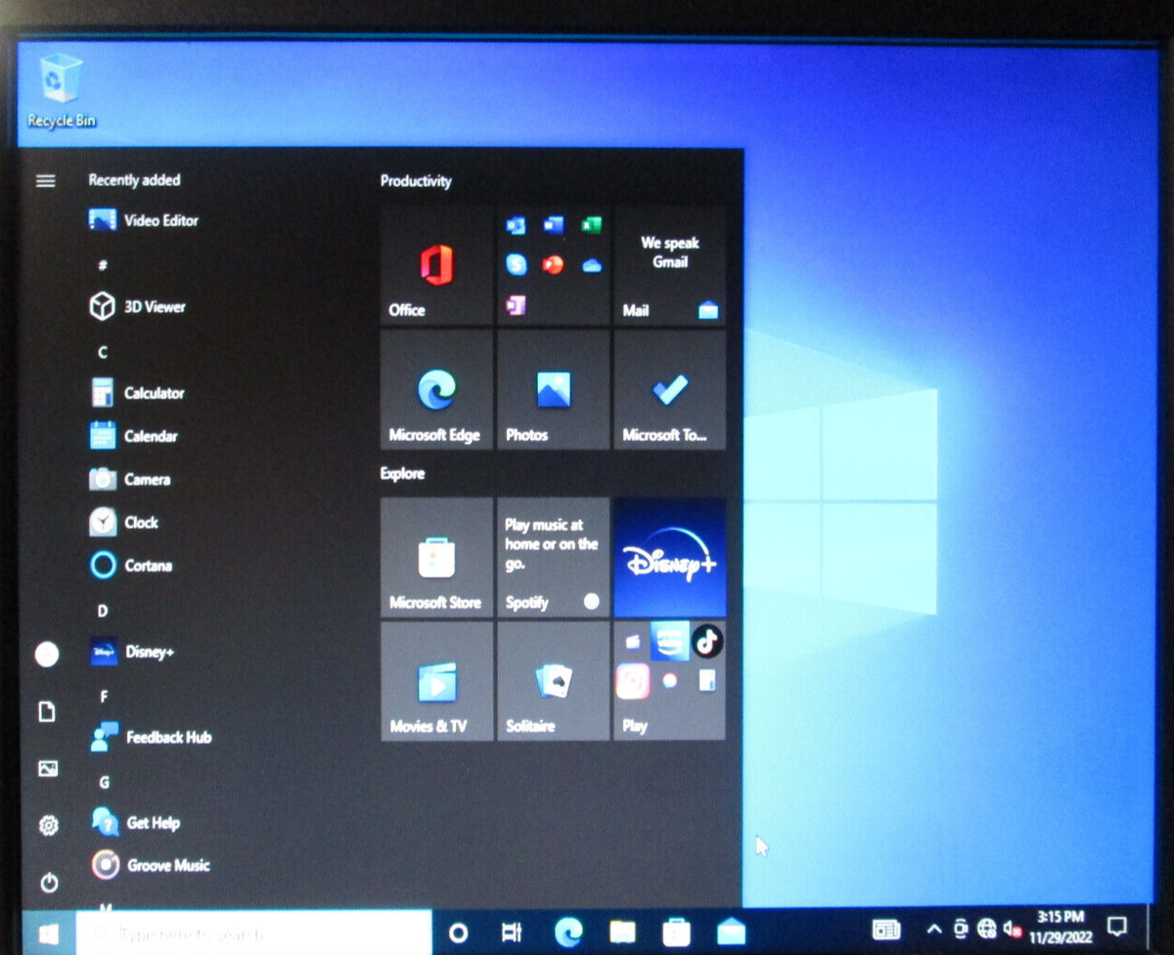1174x955 pixels.
Task: Click the Office tile
Action: pyautogui.click(x=436, y=265)
